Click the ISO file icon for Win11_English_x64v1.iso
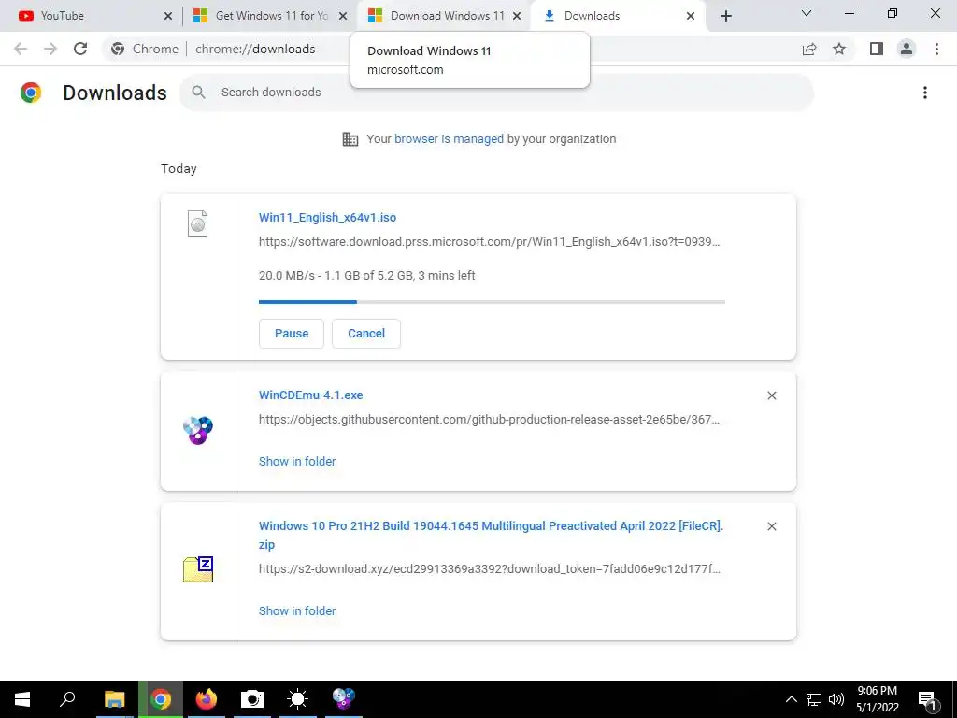The image size is (957, 718). (198, 223)
